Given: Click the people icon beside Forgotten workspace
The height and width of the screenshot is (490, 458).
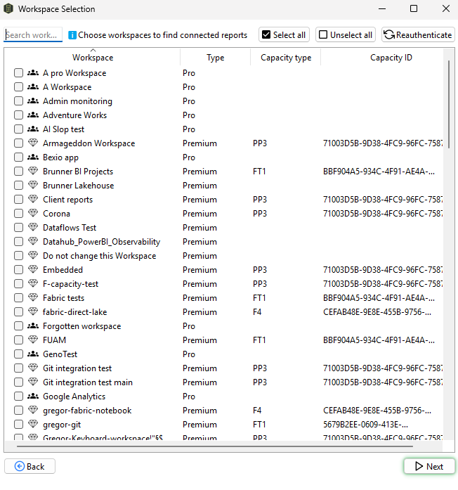Looking at the screenshot, I should tap(33, 326).
